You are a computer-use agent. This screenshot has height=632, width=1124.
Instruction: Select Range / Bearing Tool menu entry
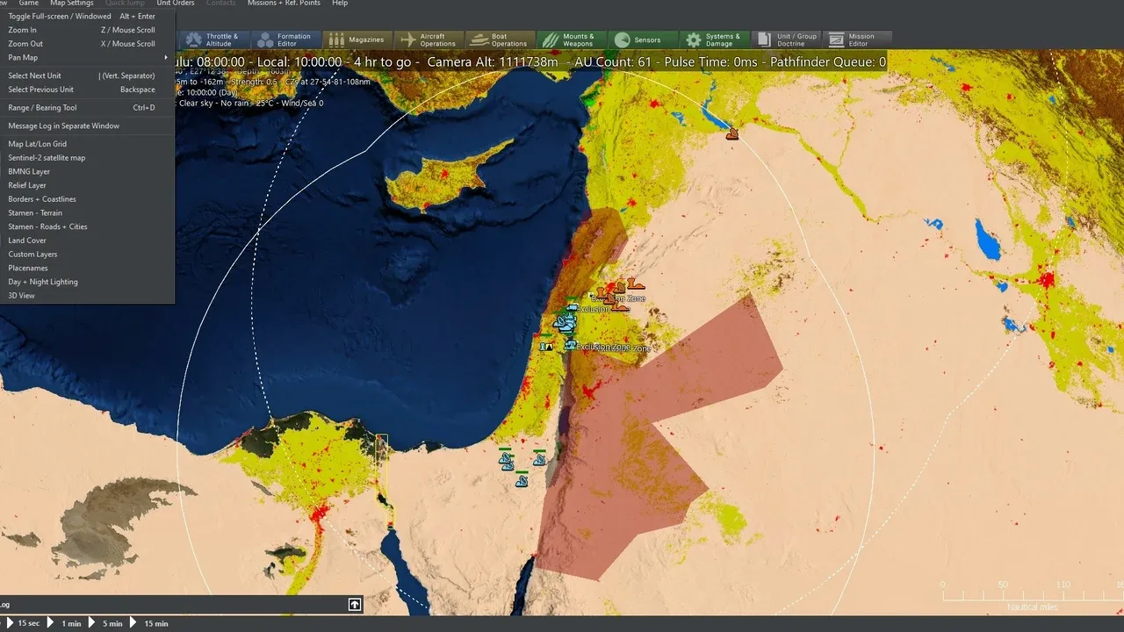[42, 108]
